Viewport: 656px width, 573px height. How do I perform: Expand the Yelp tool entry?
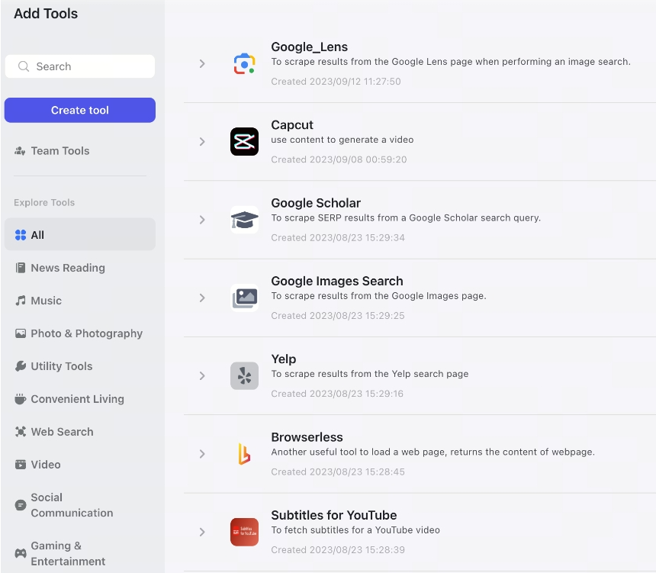tap(202, 376)
